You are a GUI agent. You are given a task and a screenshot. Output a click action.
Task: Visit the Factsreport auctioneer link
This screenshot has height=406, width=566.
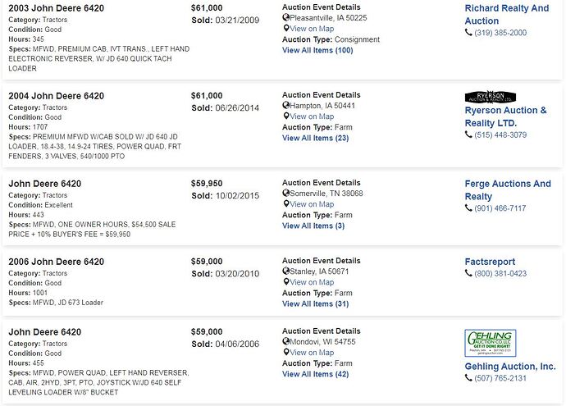490,262
